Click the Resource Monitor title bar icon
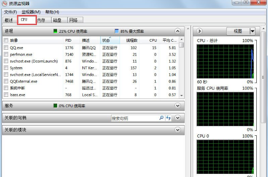 click(5, 4)
